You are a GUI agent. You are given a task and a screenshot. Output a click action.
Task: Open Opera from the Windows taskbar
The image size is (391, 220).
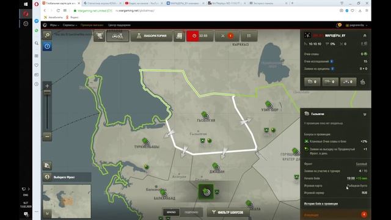(x=26, y=13)
